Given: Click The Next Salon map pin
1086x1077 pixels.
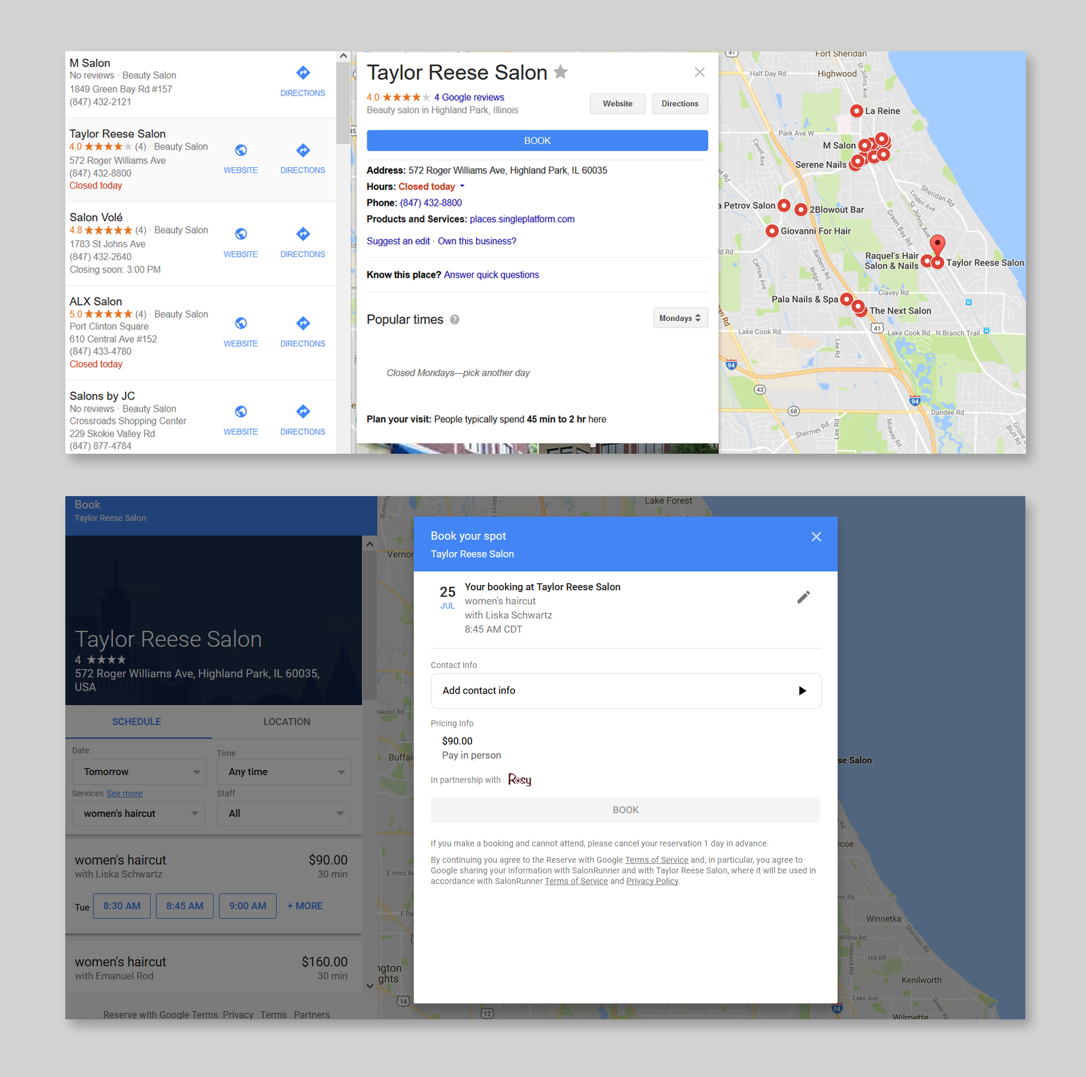Looking at the screenshot, I should (859, 307).
